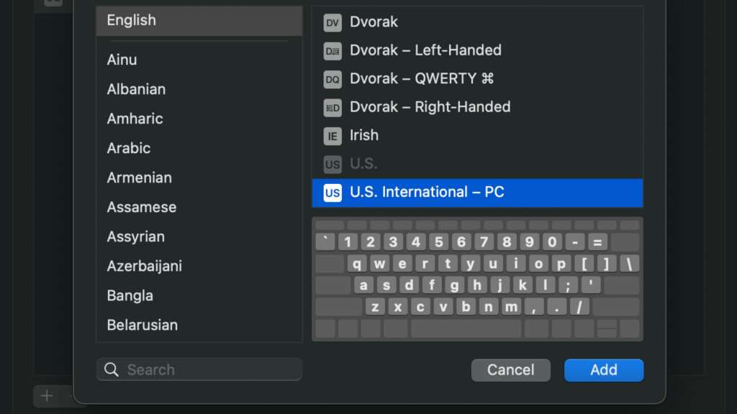Screen dimensions: 737x414
Task: Select the Ainu language
Action: point(122,60)
